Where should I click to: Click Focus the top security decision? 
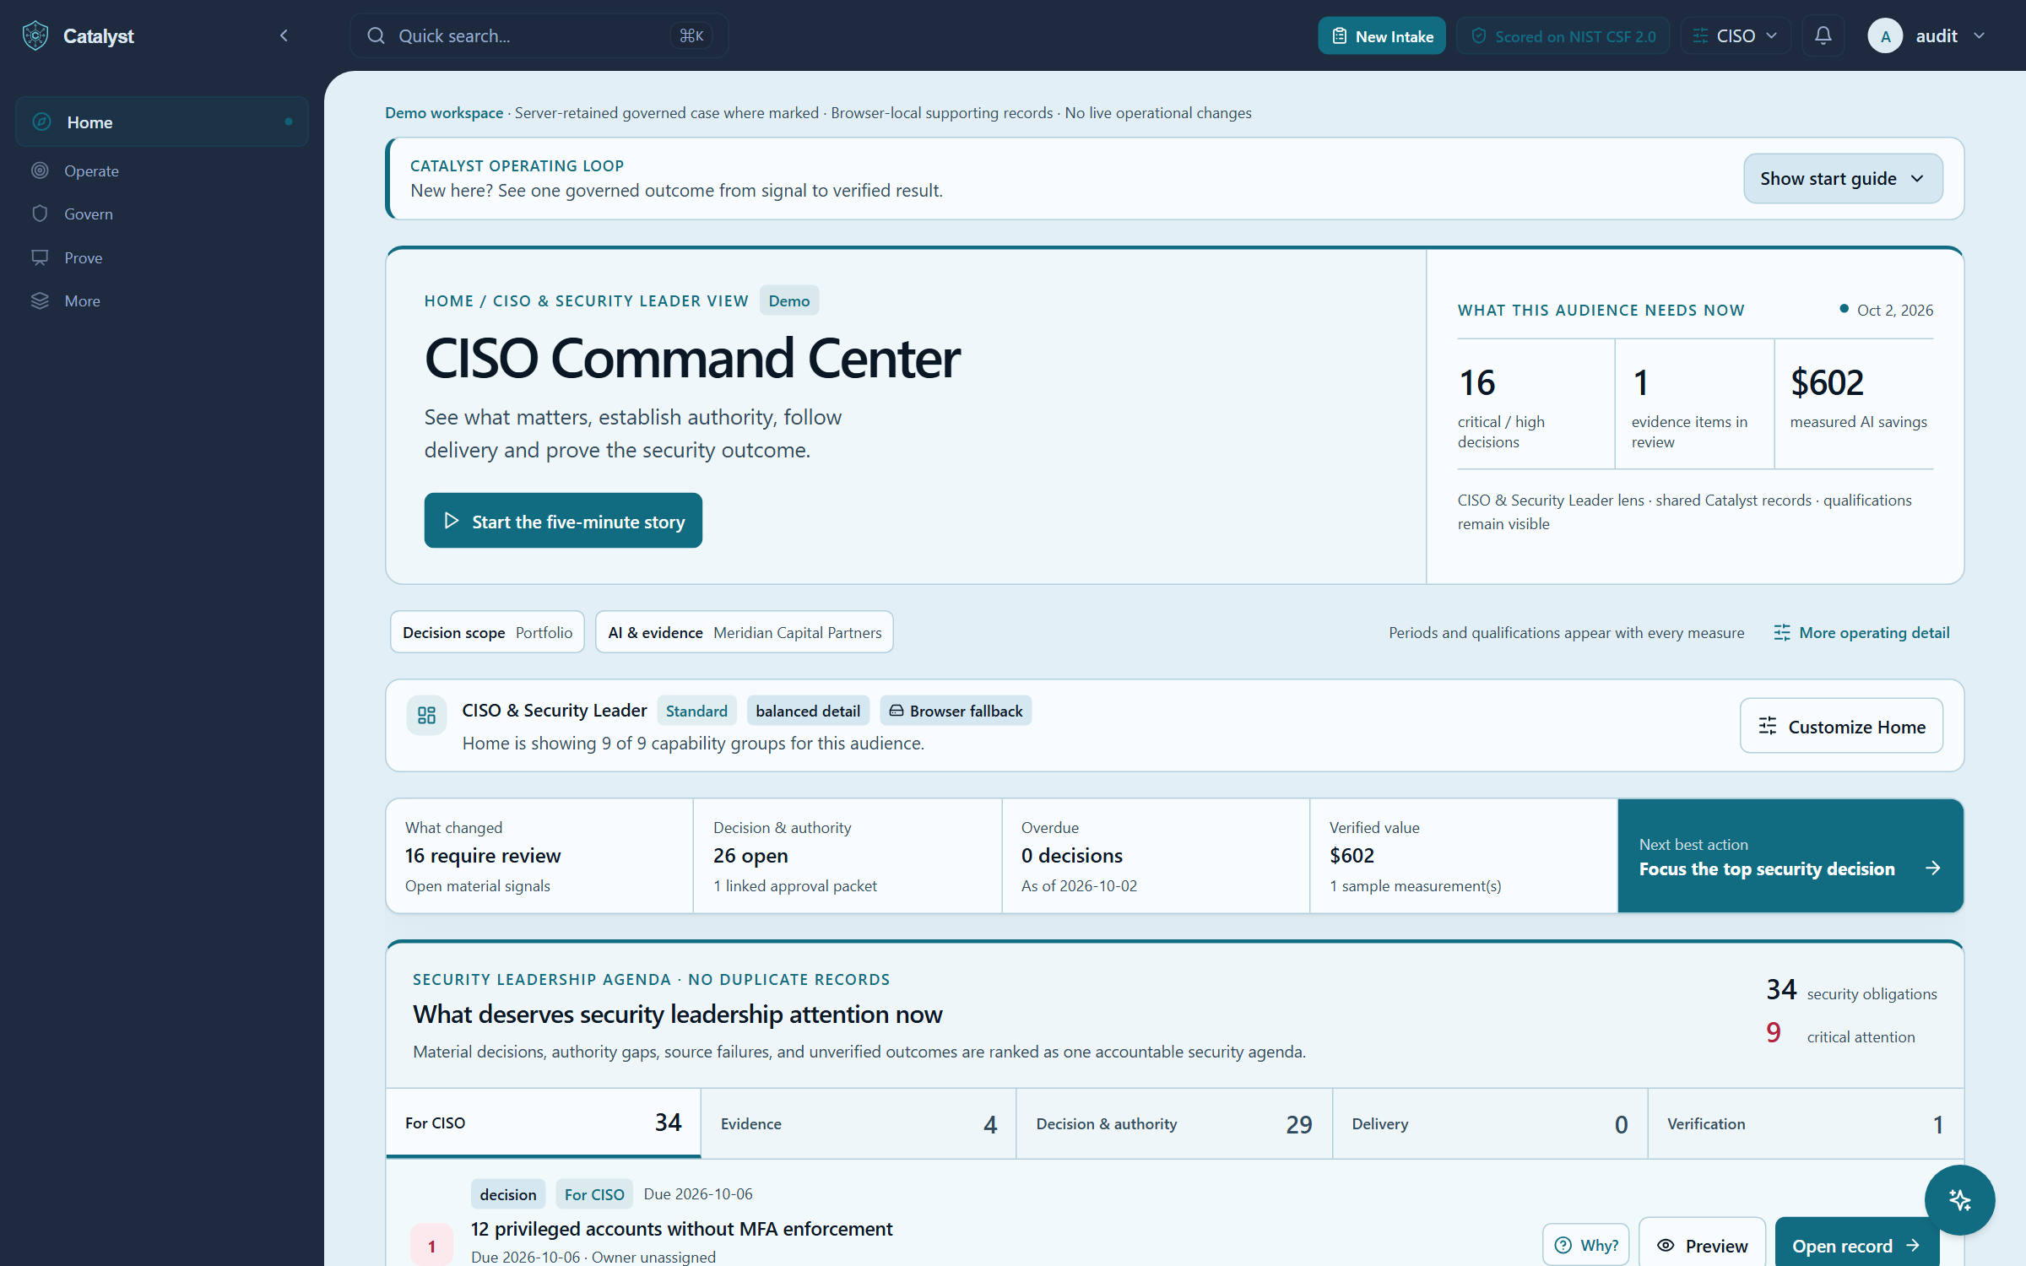click(1790, 856)
